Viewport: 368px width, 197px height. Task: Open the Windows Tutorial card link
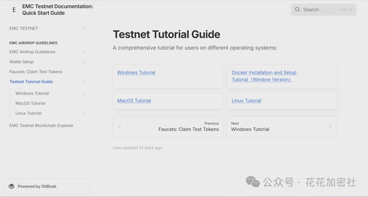click(136, 73)
